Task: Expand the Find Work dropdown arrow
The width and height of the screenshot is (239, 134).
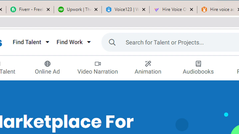Action: click(x=89, y=42)
